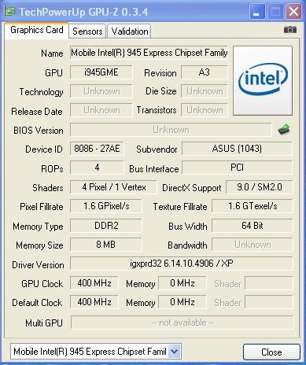Open the GPU-Z title bar app icon

tap(9, 11)
